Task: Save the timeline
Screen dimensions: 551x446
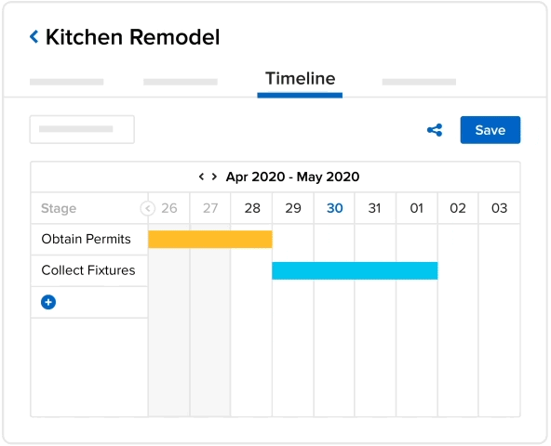Action: [491, 130]
